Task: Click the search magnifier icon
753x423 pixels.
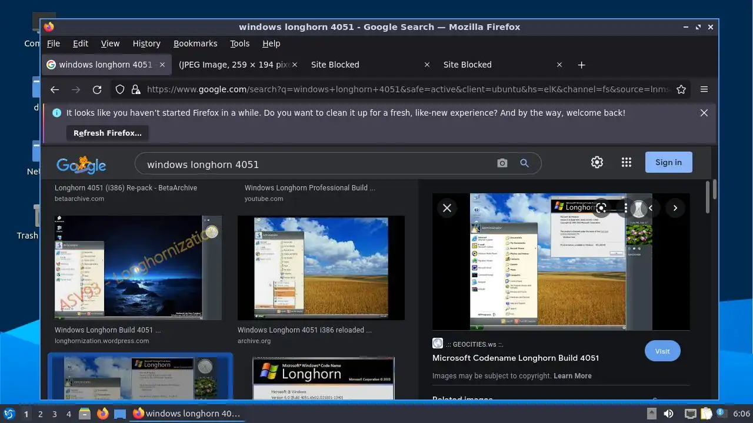Action: point(524,163)
